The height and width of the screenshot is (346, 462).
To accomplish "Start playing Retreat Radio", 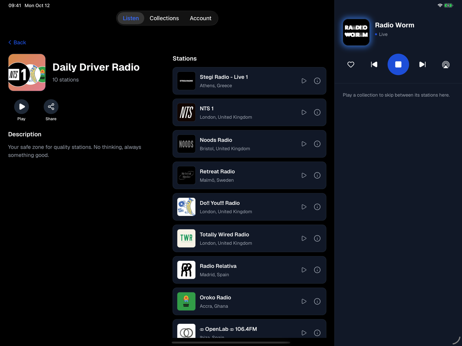I will [304, 175].
